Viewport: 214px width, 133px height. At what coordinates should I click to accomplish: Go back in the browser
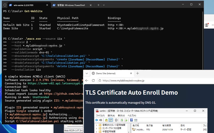[87, 80]
